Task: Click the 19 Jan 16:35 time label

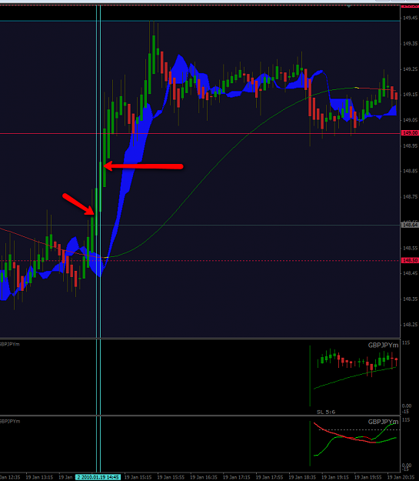Action: 204,478
